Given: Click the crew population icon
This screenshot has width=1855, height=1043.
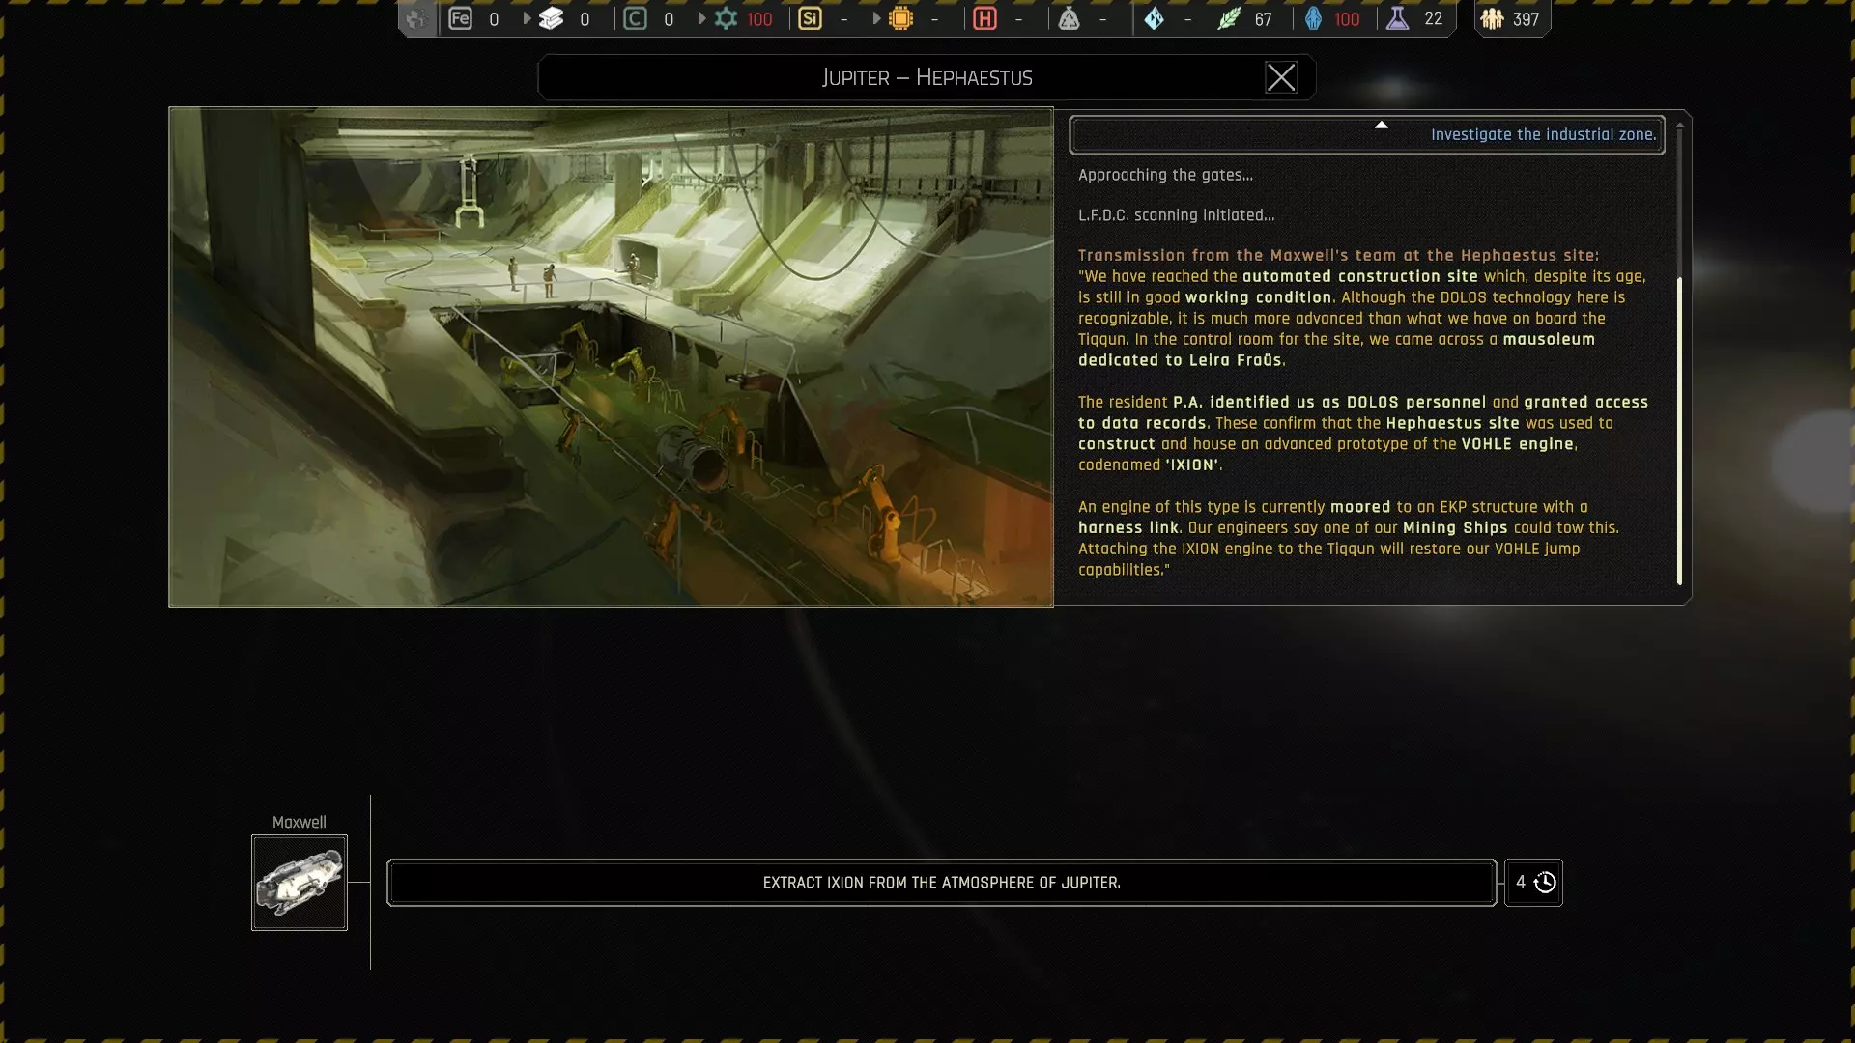Looking at the screenshot, I should click(x=1492, y=18).
